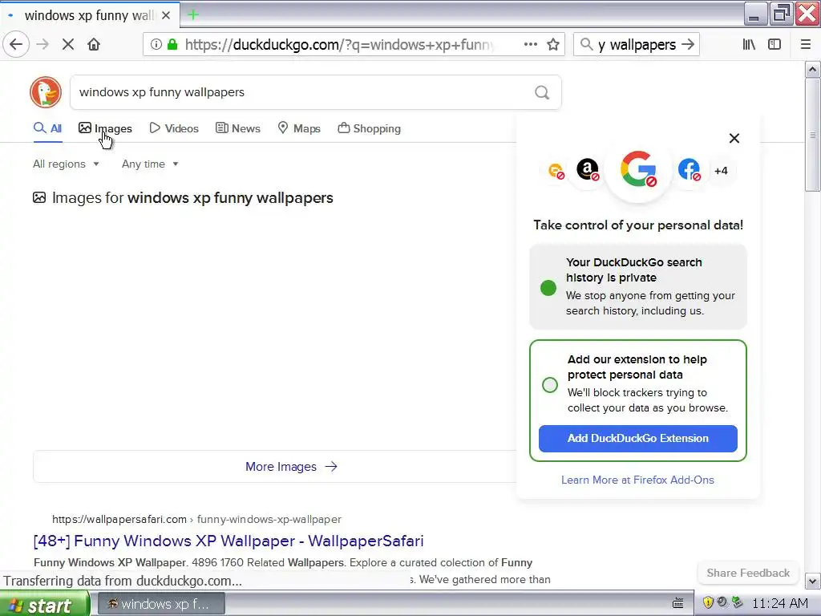Click the magnifier in DuckDuckGo search box
The width and height of the screenshot is (821, 616).
(542, 93)
